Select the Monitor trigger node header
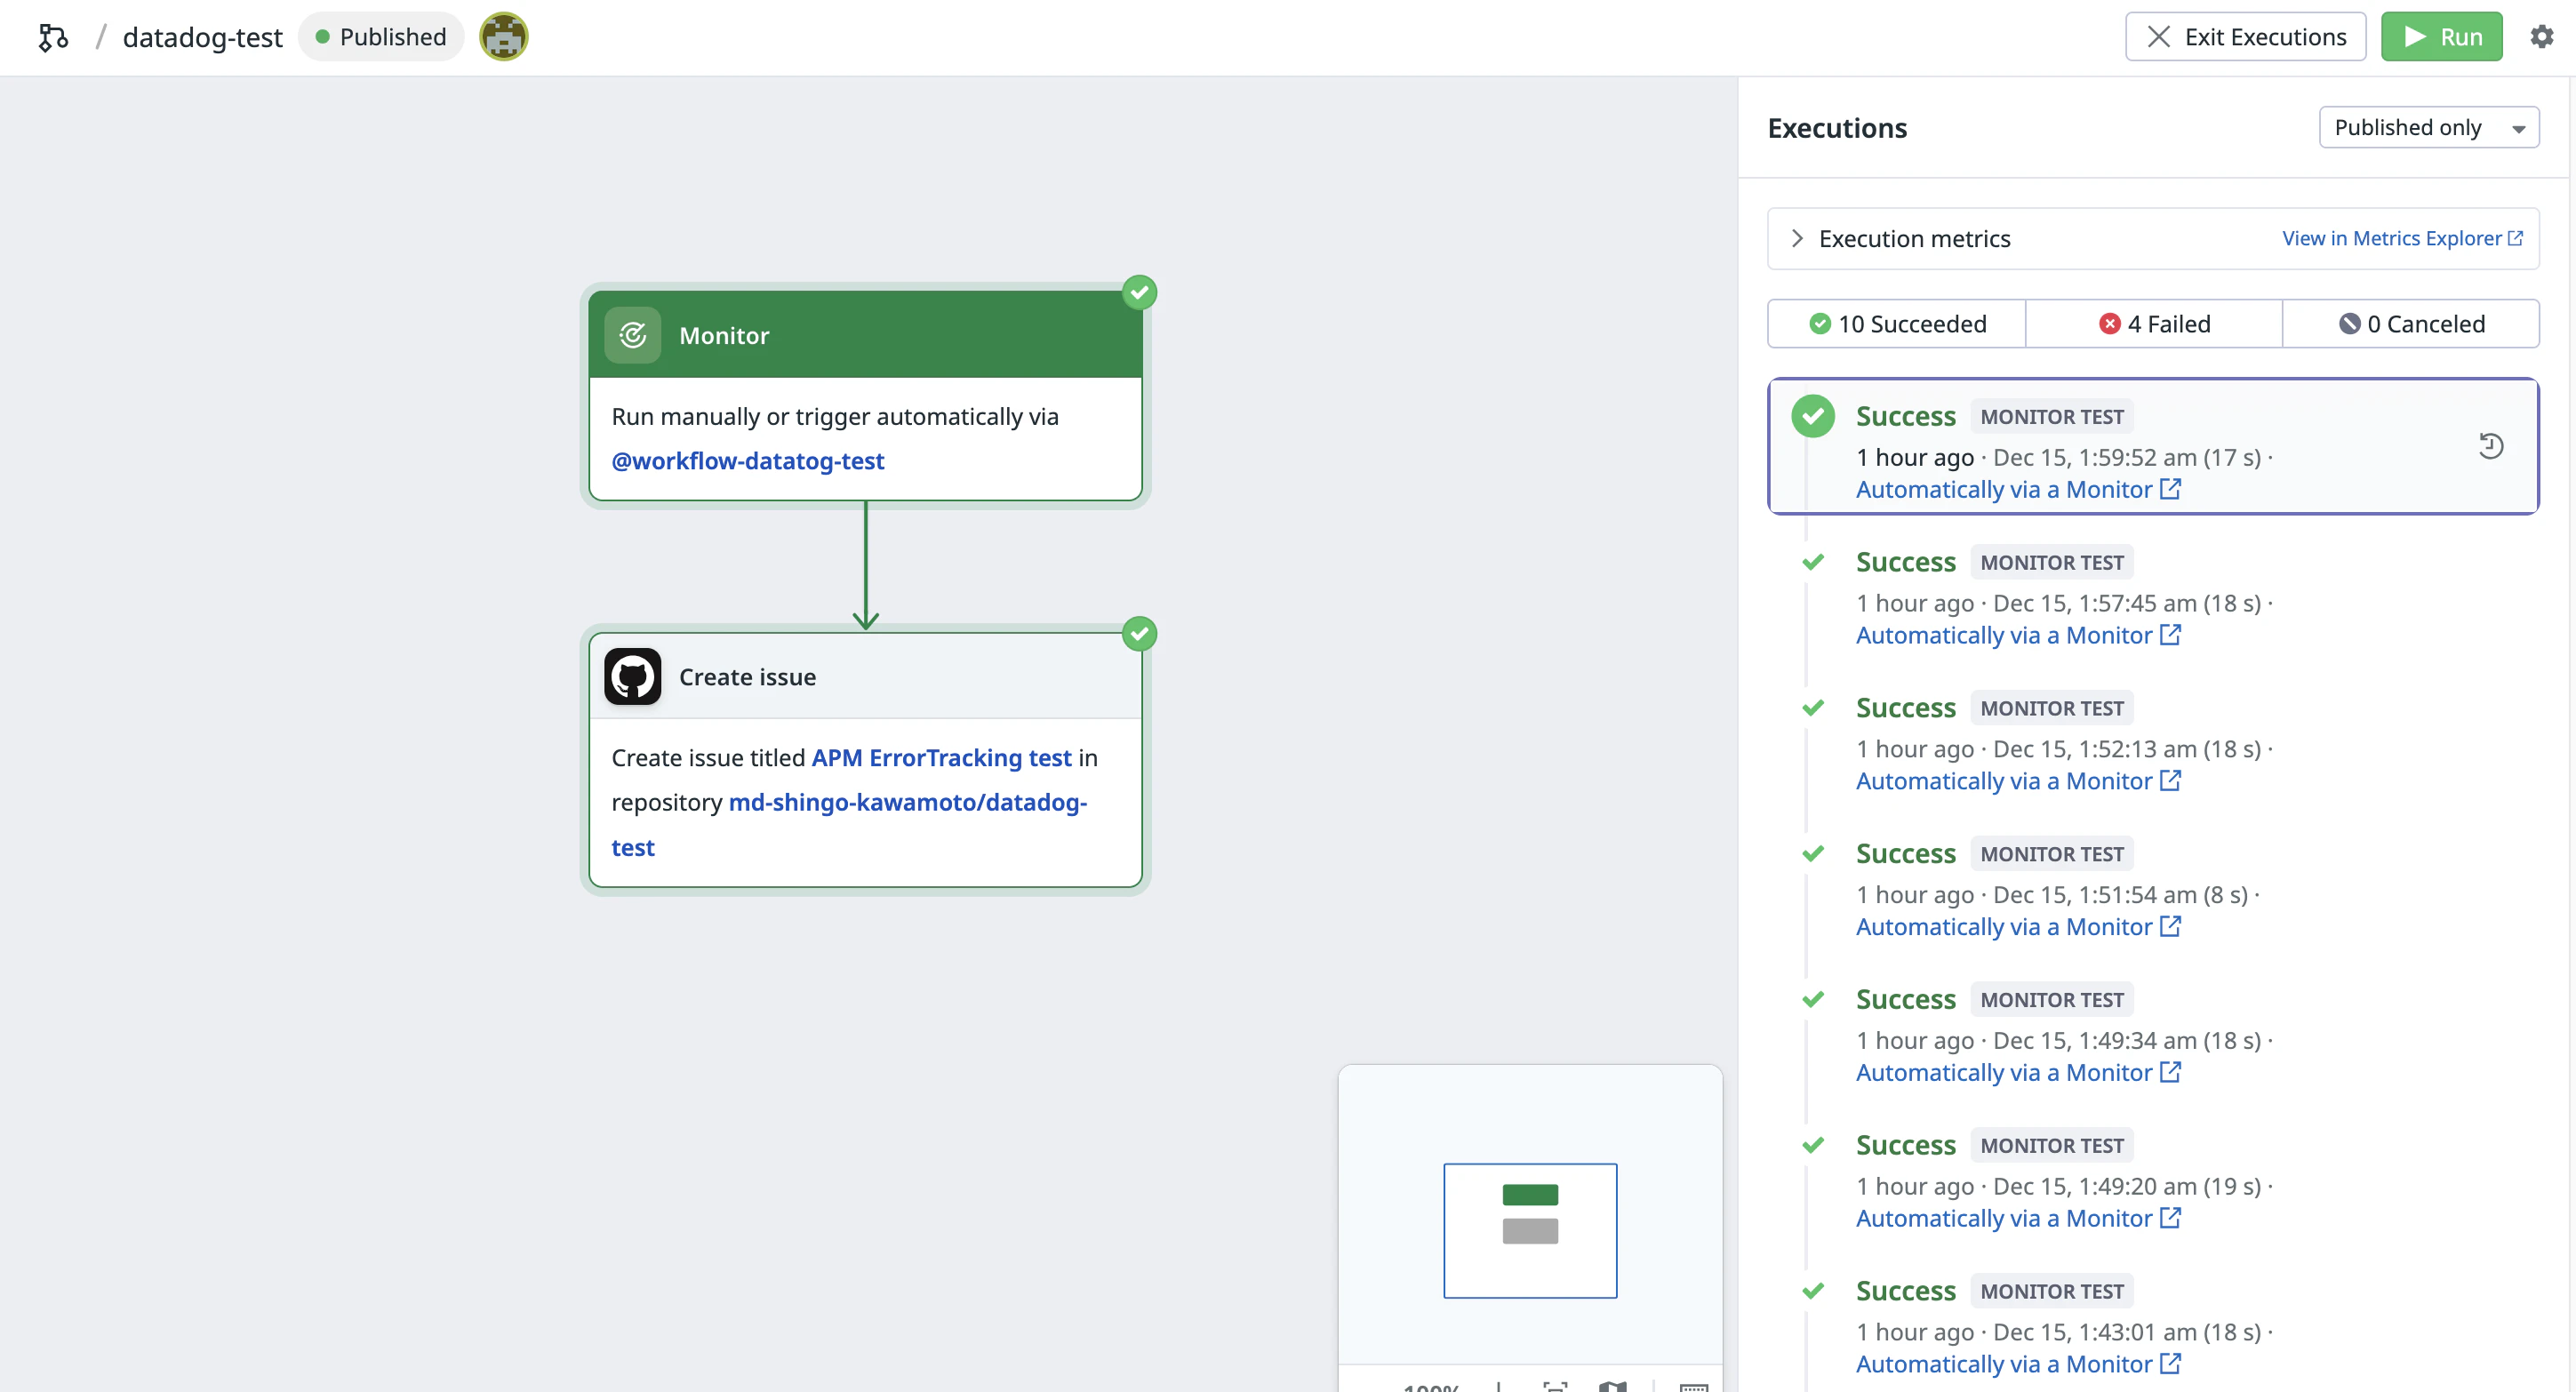 point(865,335)
